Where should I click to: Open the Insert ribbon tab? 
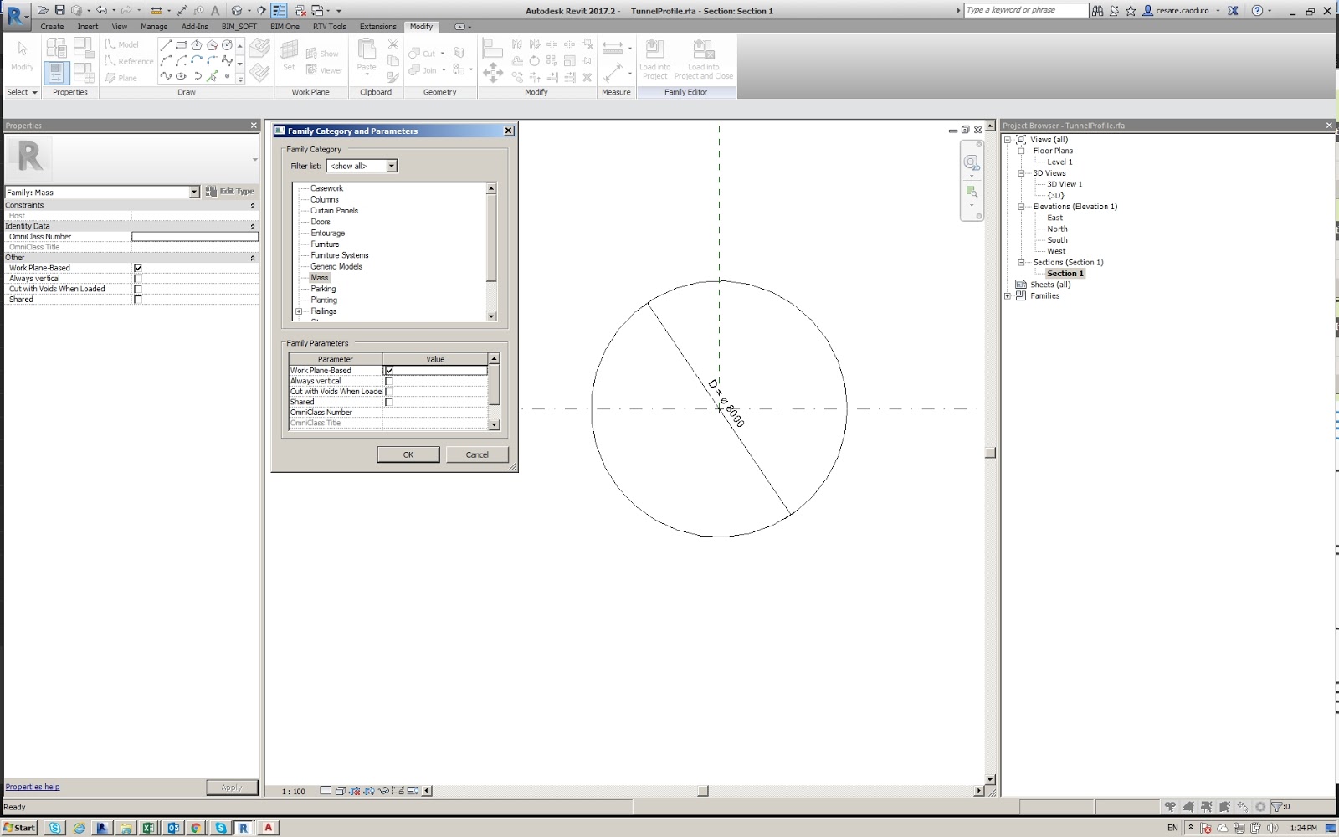pyautogui.click(x=88, y=27)
